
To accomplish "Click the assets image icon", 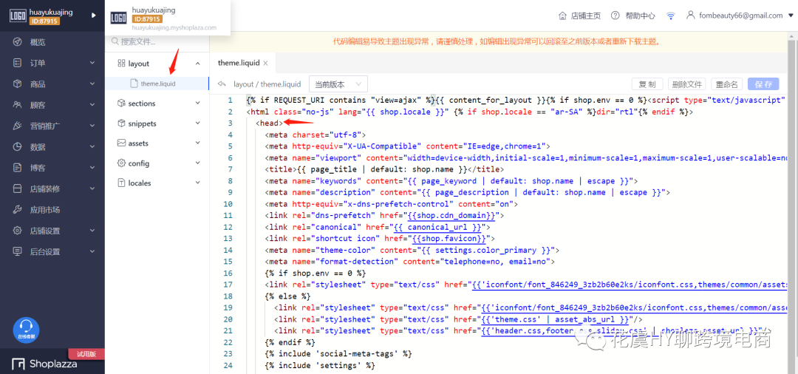I will coord(121,143).
